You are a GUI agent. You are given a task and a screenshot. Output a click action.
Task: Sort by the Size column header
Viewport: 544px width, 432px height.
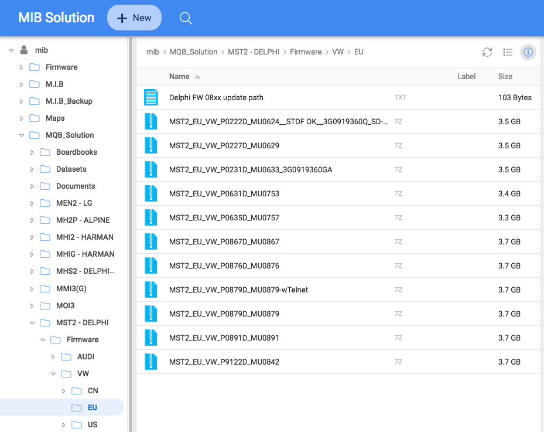505,76
